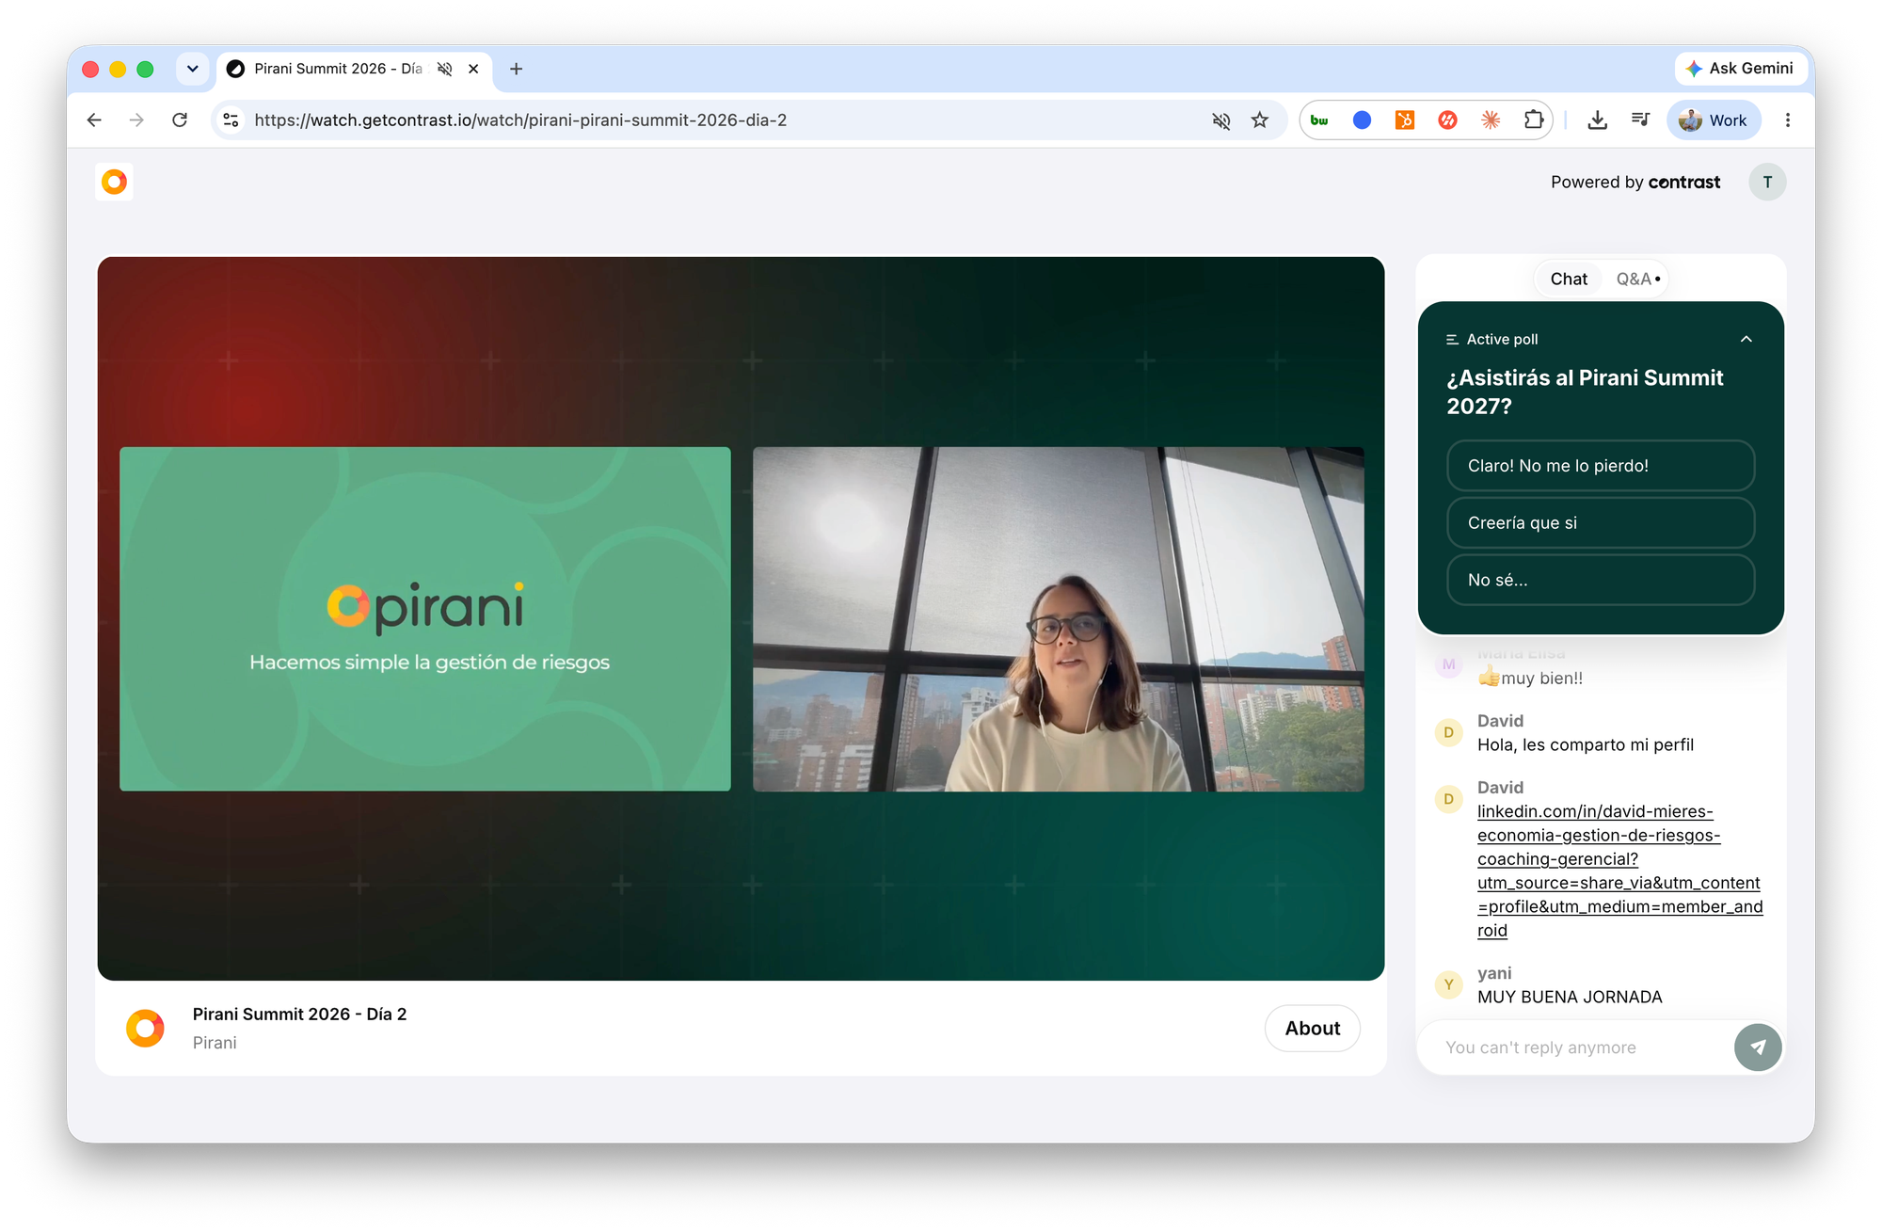Vote Claro! No me lo pierdo!
This screenshot has height=1231, width=1882.
(x=1601, y=466)
